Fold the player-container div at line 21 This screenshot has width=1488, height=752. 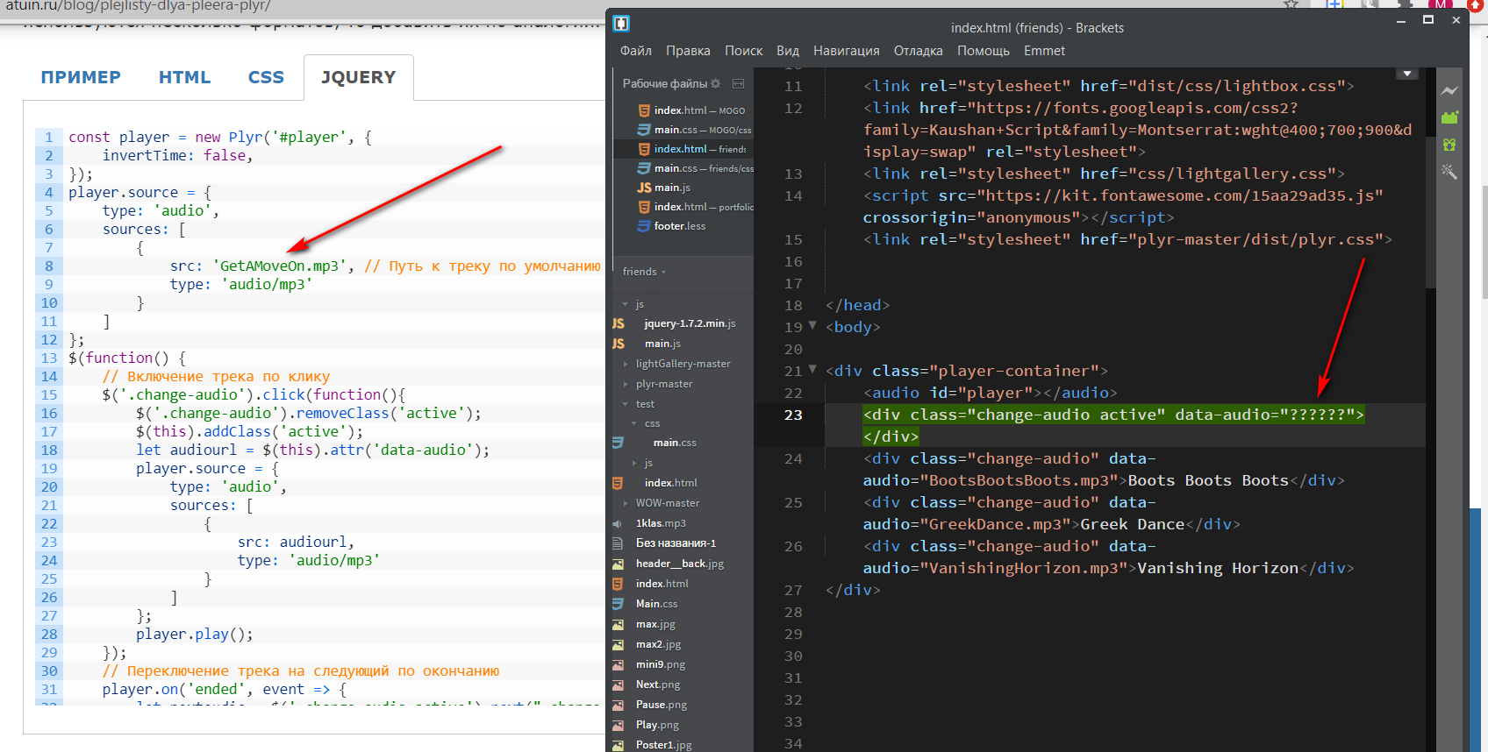(x=812, y=369)
